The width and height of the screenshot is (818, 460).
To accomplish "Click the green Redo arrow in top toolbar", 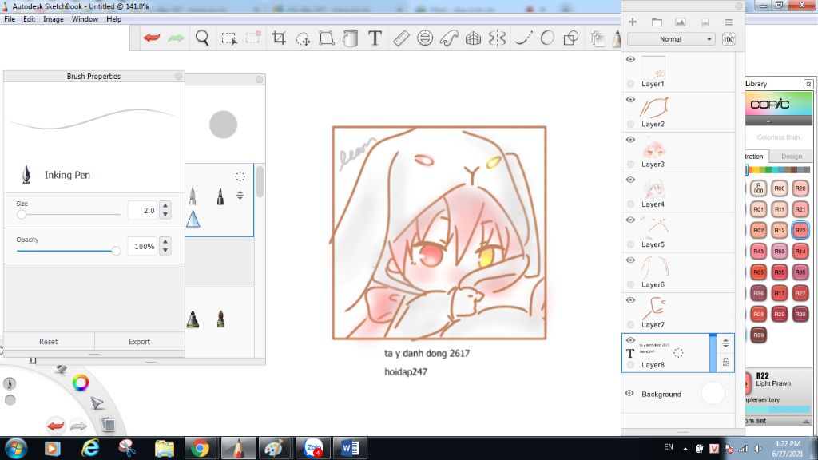I will (x=177, y=38).
